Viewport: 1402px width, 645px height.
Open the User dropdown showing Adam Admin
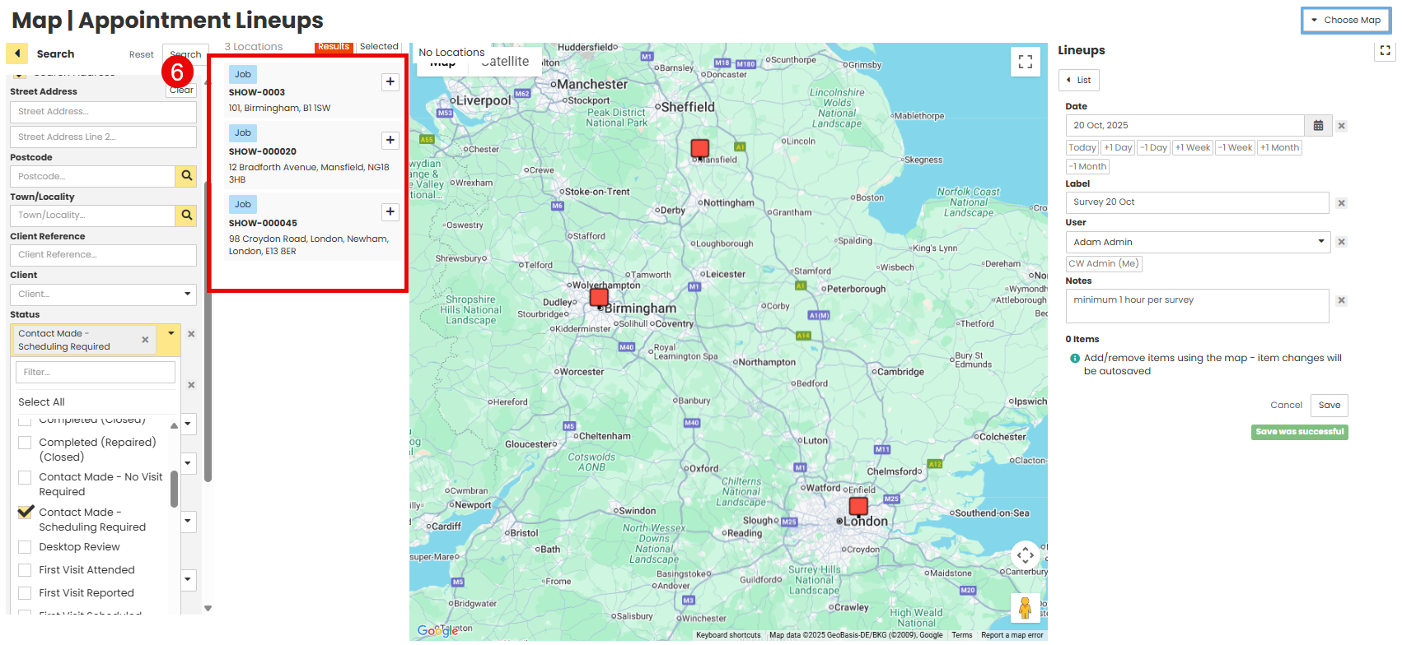[x=1198, y=242]
